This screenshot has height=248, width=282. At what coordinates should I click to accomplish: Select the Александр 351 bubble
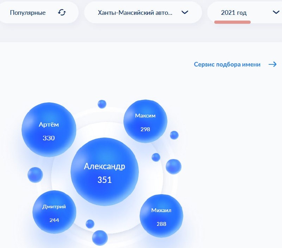[105, 172]
